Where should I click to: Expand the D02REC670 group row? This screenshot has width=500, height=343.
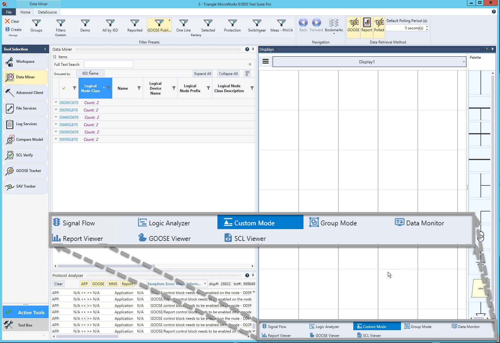coord(56,103)
